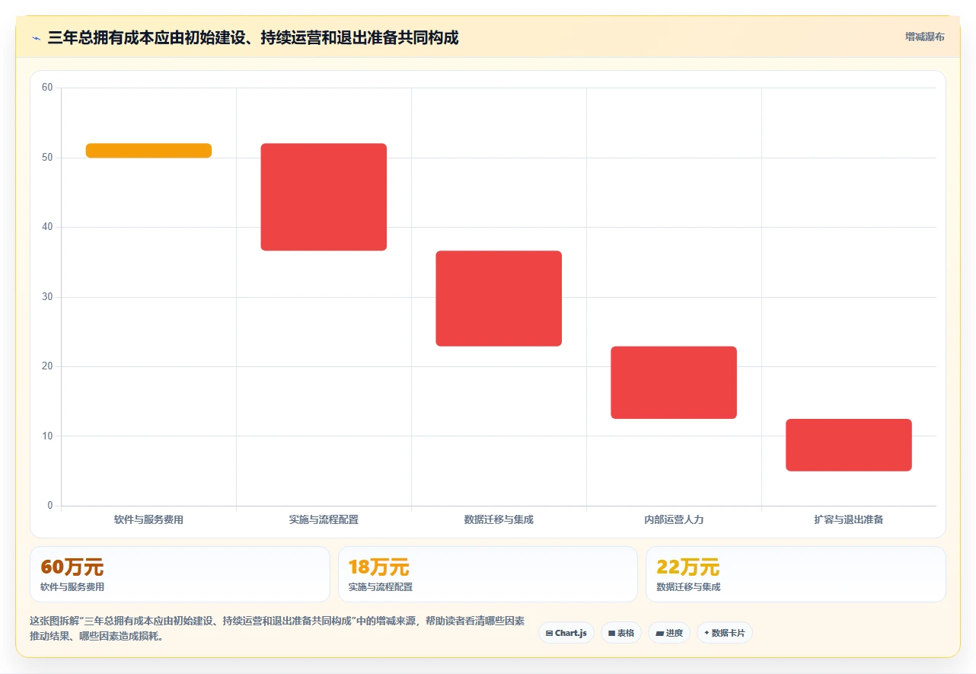Viewport: 976px width, 674px height.
Task: Click the orange 软件与服务费用 bar
Action: pyautogui.click(x=148, y=151)
